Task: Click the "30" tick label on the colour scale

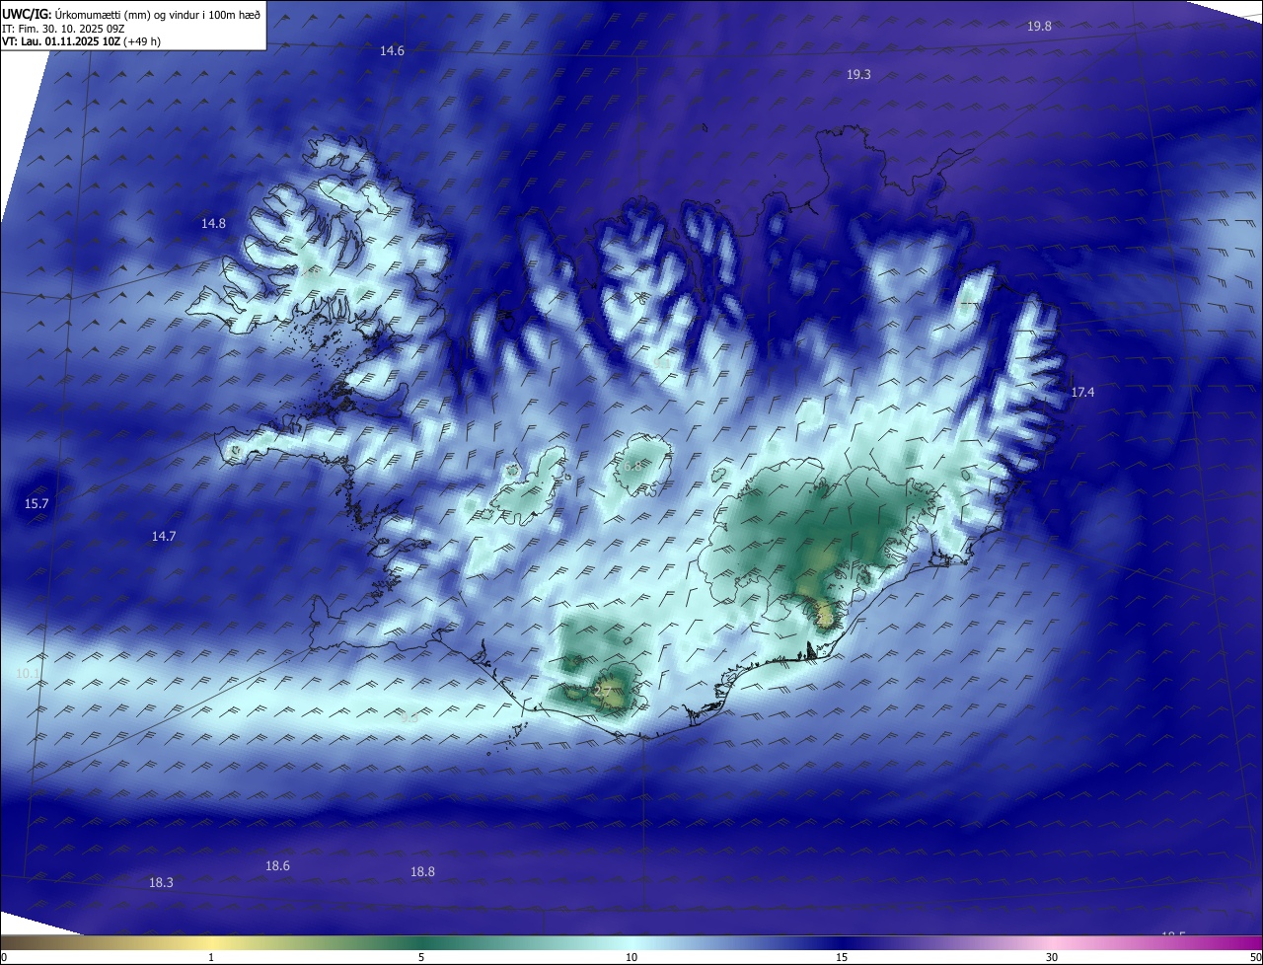Action: tap(1052, 957)
